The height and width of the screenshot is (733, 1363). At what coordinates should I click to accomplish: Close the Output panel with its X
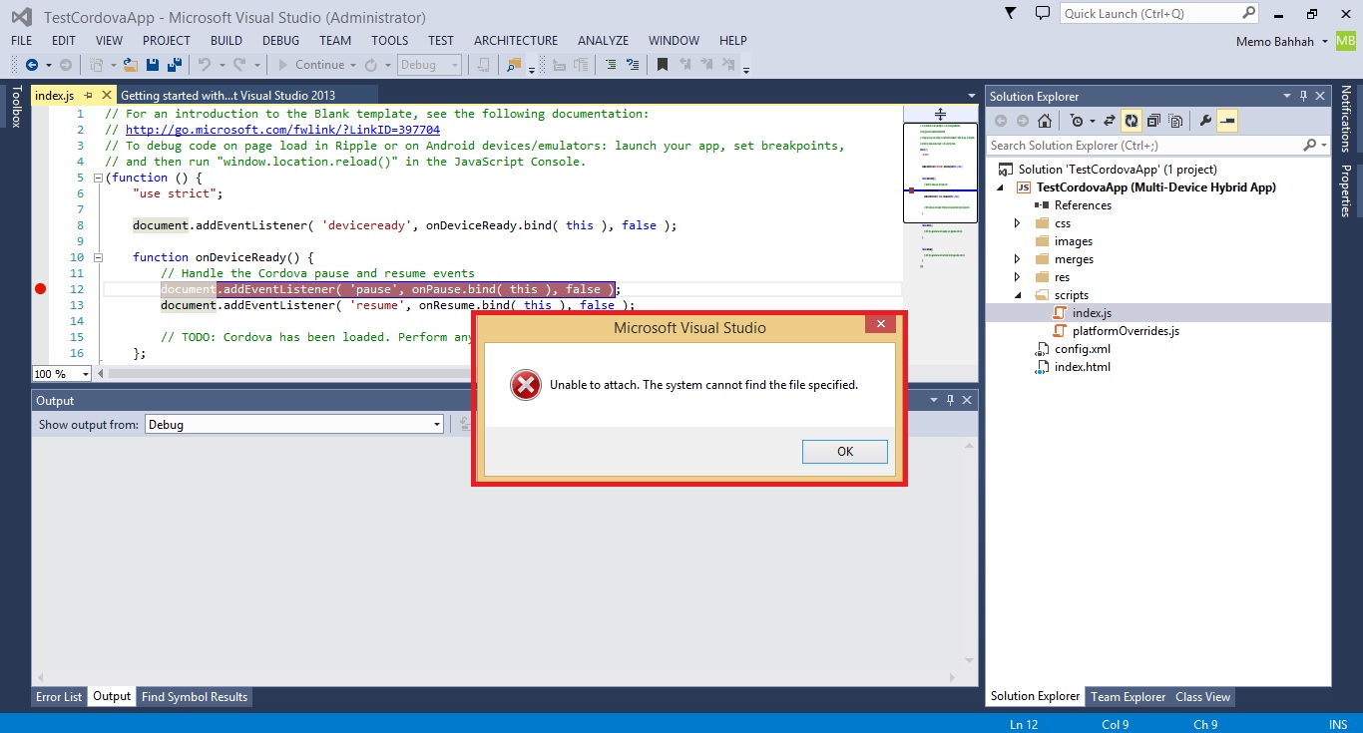(967, 400)
